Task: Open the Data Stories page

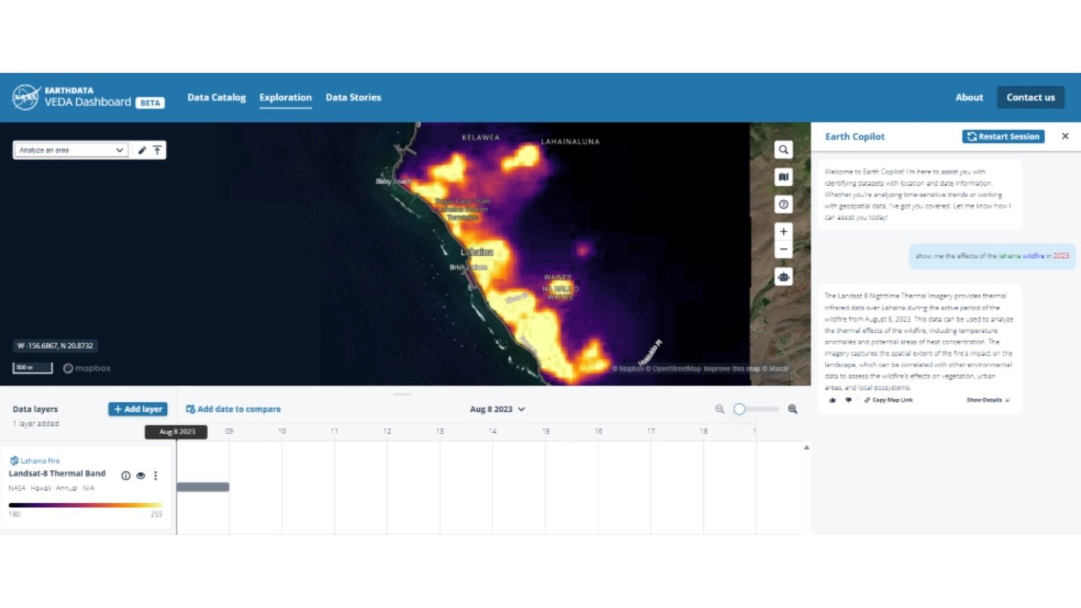Action: (353, 97)
